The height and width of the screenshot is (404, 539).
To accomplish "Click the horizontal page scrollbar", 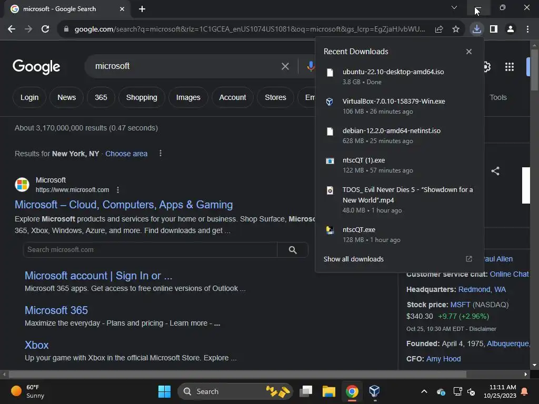I will click(237, 374).
